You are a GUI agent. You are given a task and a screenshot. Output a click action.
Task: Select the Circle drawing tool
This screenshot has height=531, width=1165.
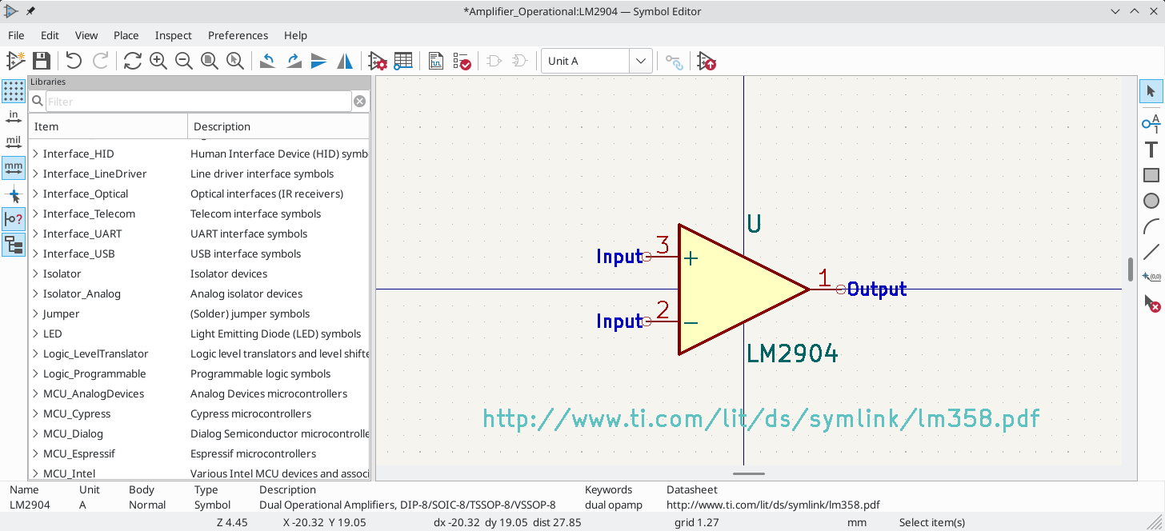click(x=1151, y=200)
